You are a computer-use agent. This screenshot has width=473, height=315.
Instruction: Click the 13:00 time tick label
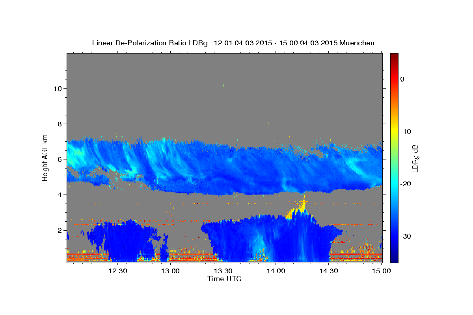(x=170, y=271)
